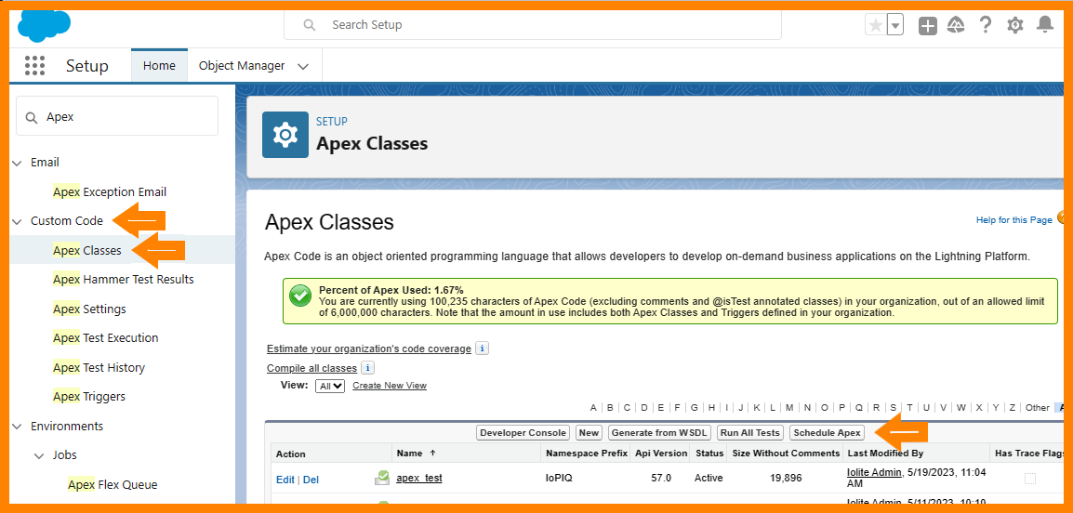This screenshot has height=513, width=1073.
Task: Collapse the Email section
Action: (x=17, y=163)
